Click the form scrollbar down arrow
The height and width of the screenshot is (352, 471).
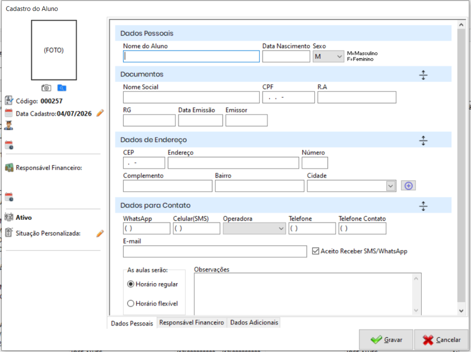pyautogui.click(x=461, y=311)
